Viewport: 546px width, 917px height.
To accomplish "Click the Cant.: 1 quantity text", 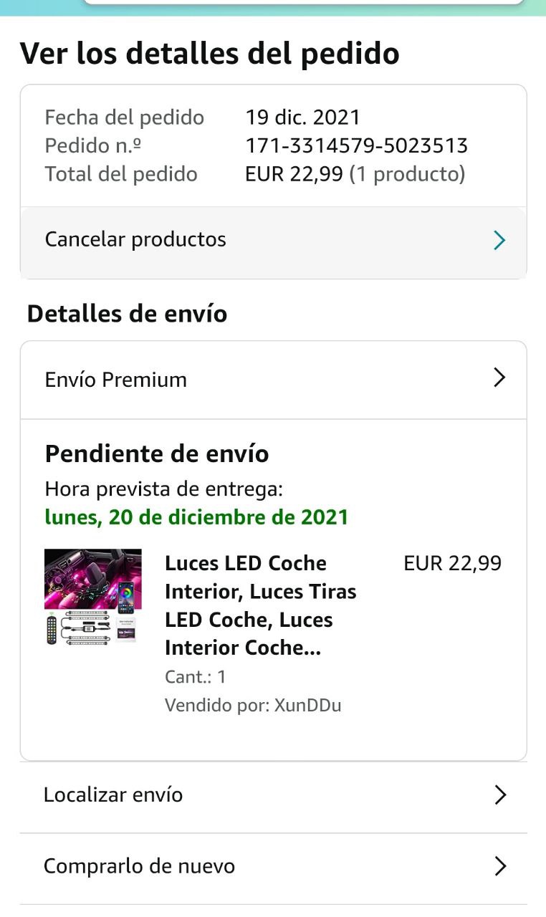I will coord(195,677).
